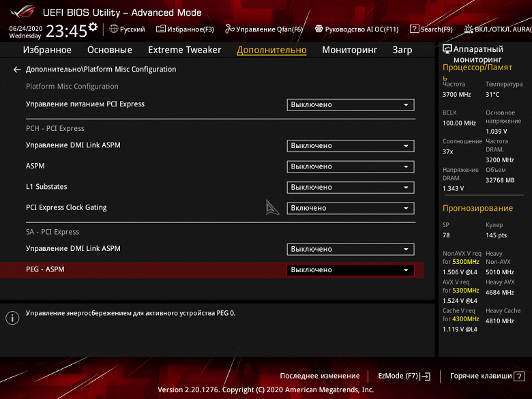Click the breadcrumb Platform Misc Configuration path
Image resolution: width=532 pixels, height=399 pixels.
coord(101,69)
